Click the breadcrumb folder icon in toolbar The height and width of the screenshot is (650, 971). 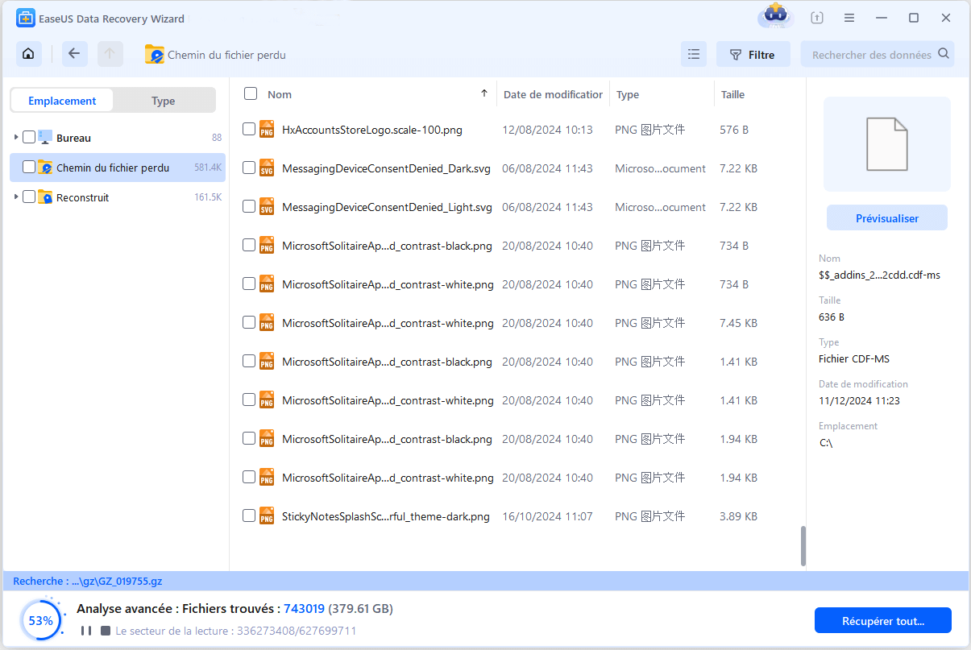(x=154, y=55)
